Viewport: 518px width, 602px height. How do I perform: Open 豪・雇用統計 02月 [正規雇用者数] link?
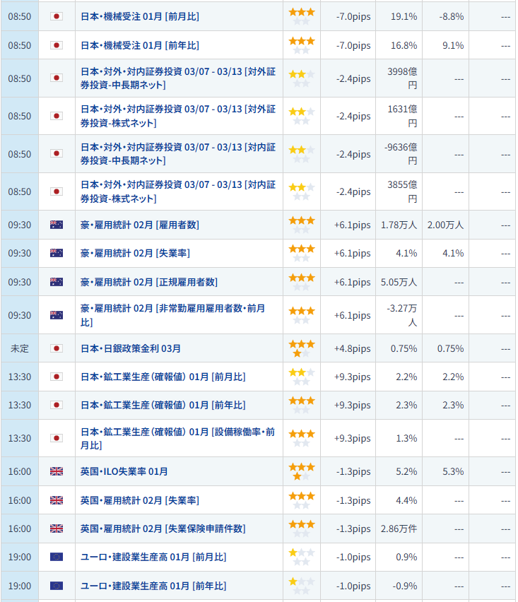coord(149,282)
